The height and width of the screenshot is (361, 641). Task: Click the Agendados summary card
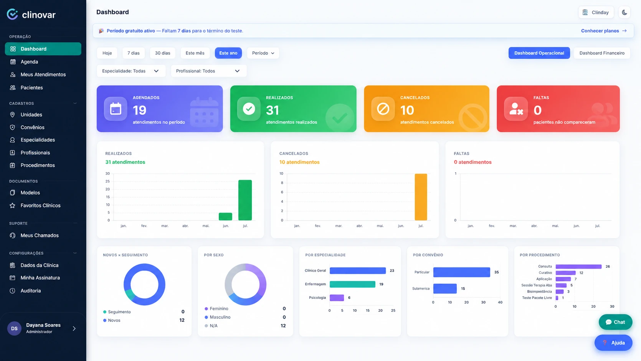[x=160, y=109]
